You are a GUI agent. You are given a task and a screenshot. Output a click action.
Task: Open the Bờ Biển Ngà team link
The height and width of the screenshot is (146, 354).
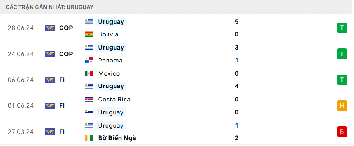(x=117, y=138)
